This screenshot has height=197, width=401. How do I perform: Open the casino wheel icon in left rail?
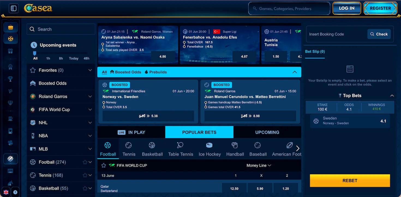(x=11, y=39)
